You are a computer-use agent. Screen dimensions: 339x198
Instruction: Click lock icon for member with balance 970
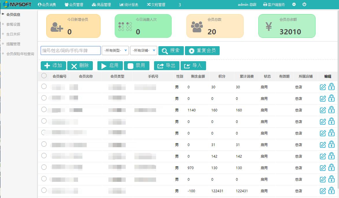[331, 167]
